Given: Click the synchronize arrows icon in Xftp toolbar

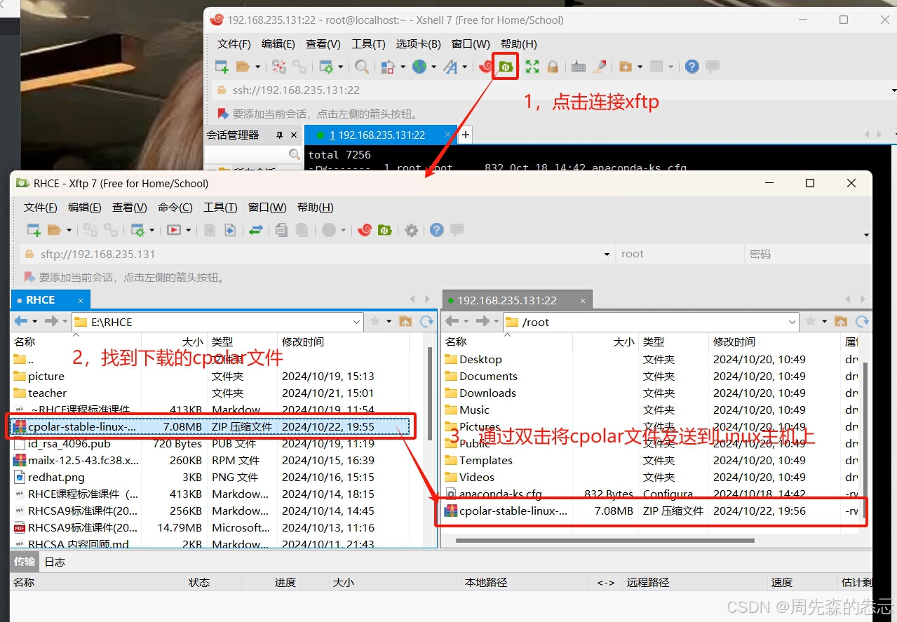Looking at the screenshot, I should coord(256,230).
